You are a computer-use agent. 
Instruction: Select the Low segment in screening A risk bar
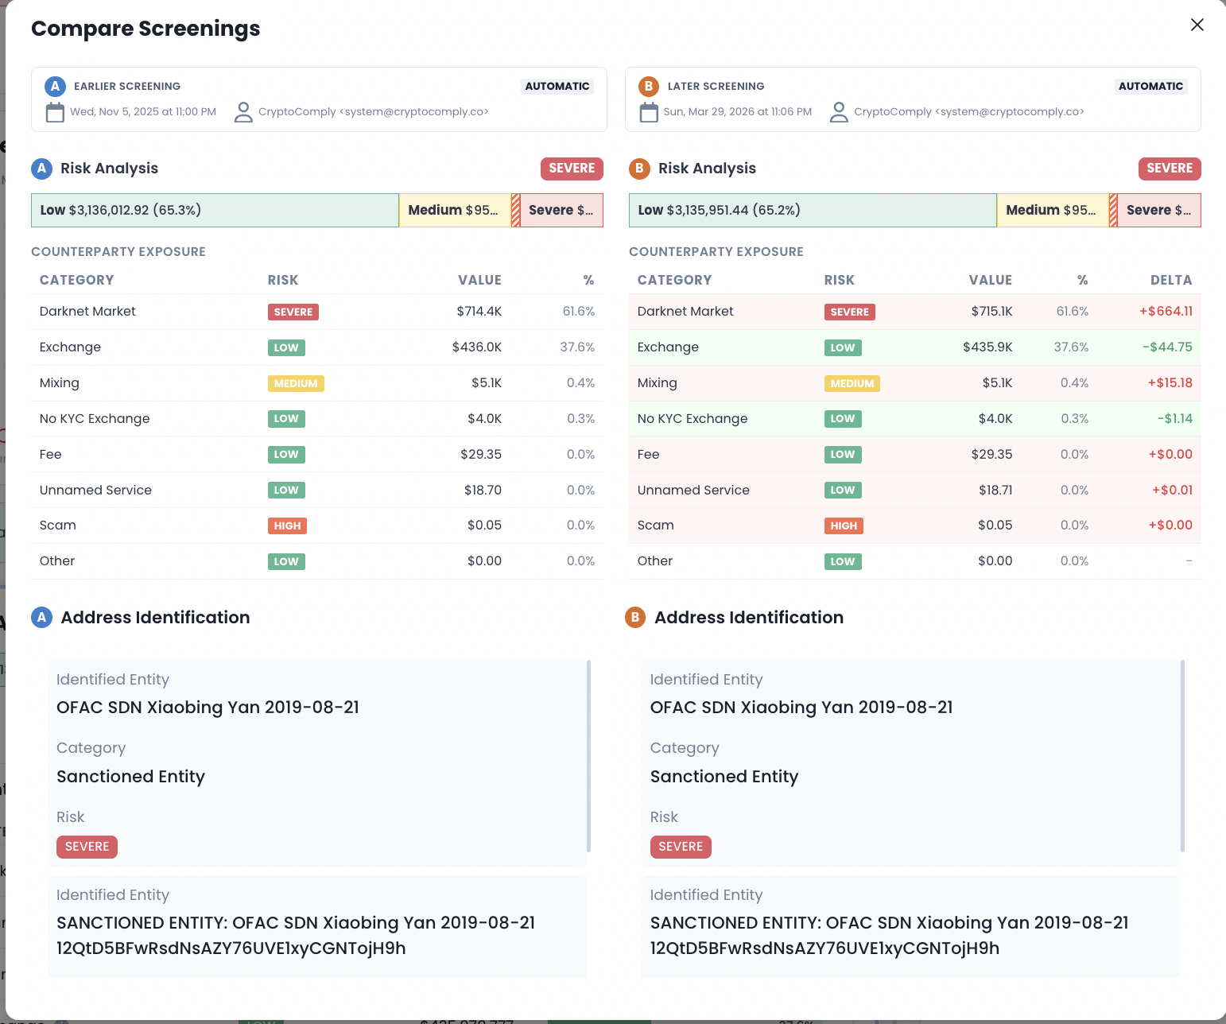[x=215, y=211]
